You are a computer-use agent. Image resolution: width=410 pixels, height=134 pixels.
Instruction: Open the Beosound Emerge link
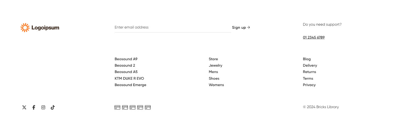[x=130, y=85]
